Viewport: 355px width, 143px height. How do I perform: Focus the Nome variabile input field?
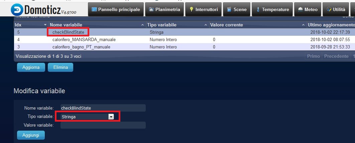pyautogui.click(x=103, y=108)
